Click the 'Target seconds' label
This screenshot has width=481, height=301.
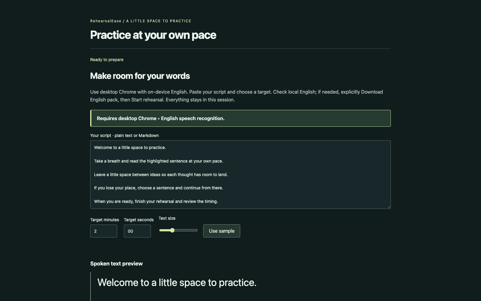tap(139, 220)
